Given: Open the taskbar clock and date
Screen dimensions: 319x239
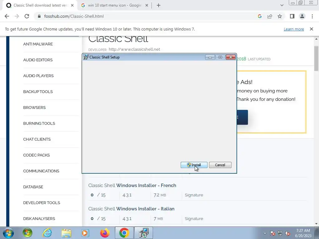Looking at the screenshot, I should click(303, 233).
